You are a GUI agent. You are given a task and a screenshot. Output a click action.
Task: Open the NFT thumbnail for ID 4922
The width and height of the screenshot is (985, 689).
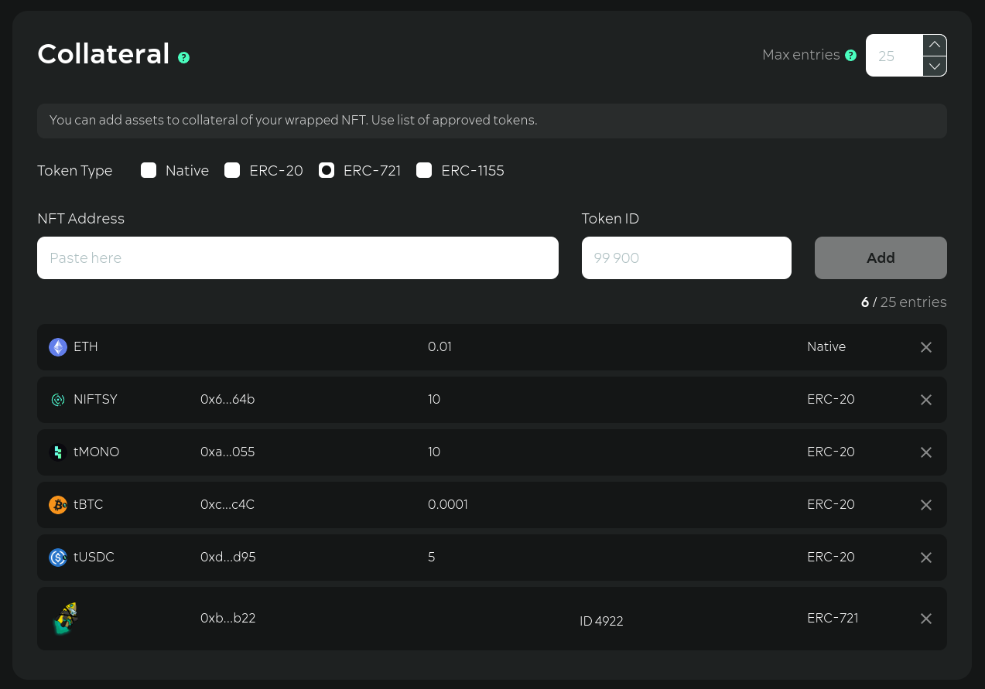66,619
